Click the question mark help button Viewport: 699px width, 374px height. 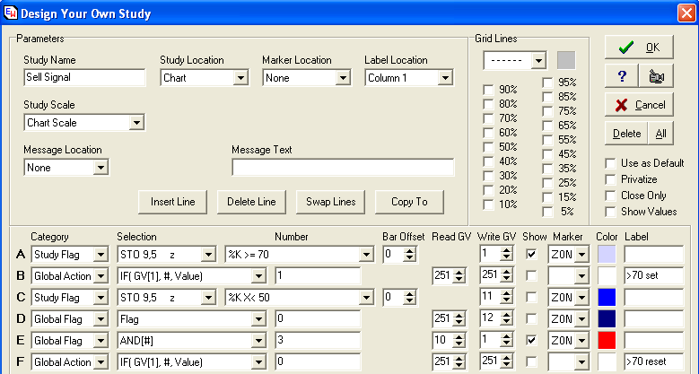coord(622,75)
